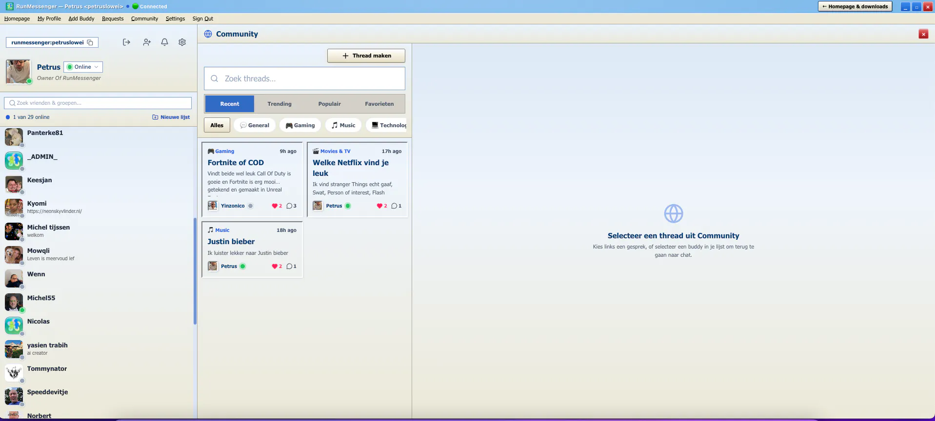
Task: Click Petrus's profile picture in sidebar
Action: click(19, 72)
